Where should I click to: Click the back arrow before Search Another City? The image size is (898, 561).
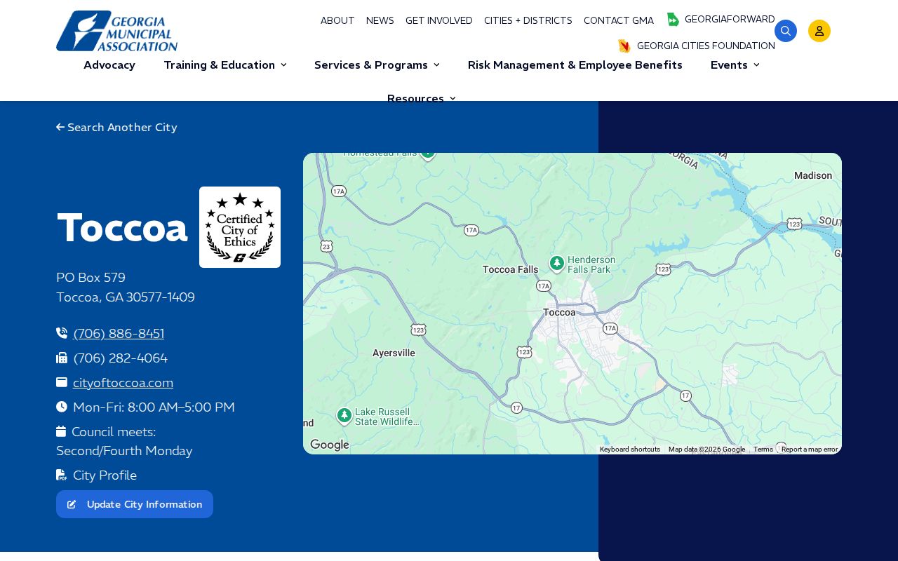pyautogui.click(x=60, y=128)
